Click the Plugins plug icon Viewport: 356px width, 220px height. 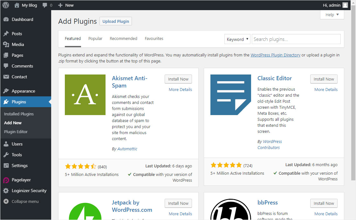pos(6,102)
